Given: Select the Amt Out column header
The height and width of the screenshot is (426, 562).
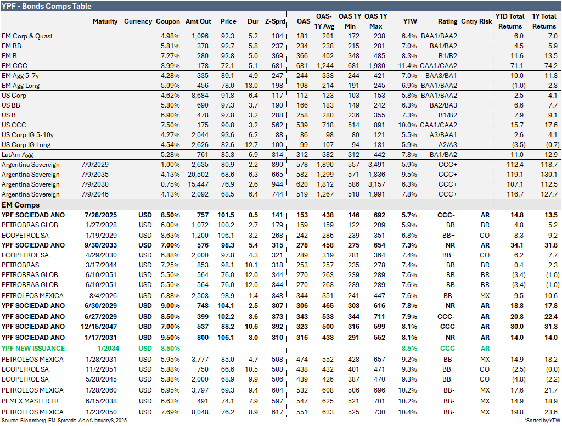Looking at the screenshot, I should pos(198,21).
